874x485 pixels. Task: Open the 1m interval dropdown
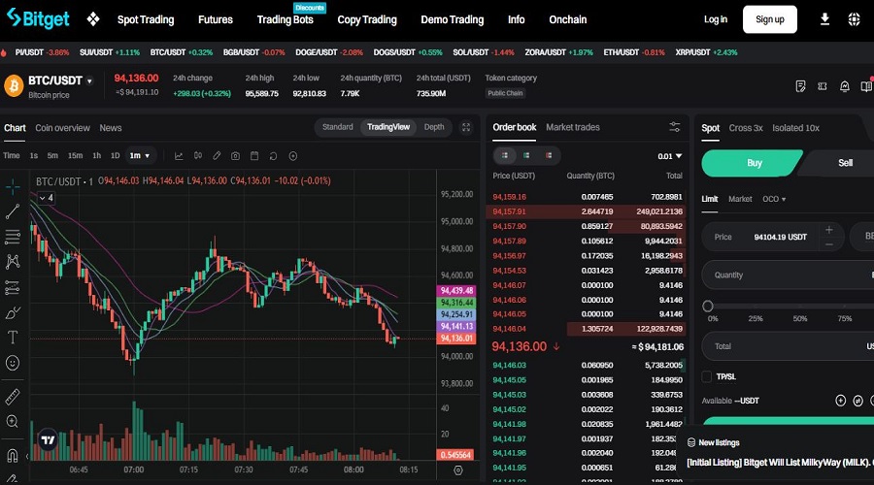coord(140,156)
